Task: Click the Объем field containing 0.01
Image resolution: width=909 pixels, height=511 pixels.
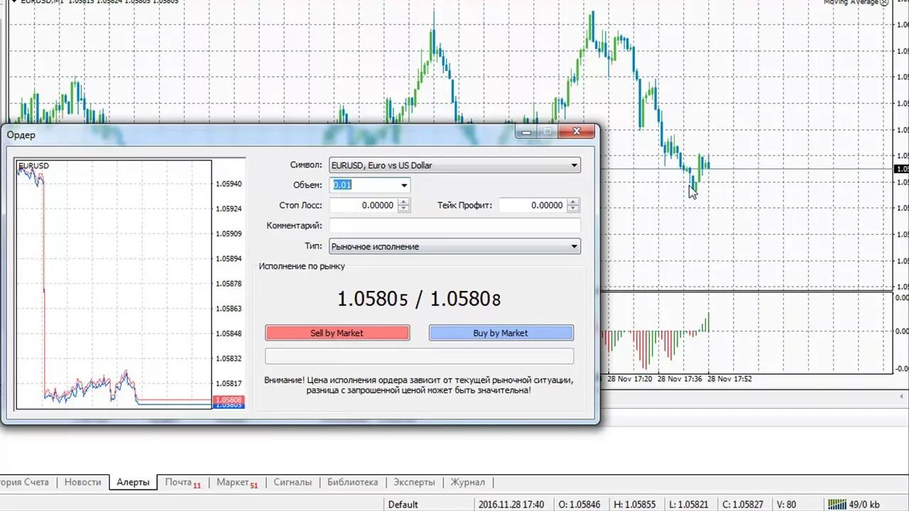Action: [364, 185]
